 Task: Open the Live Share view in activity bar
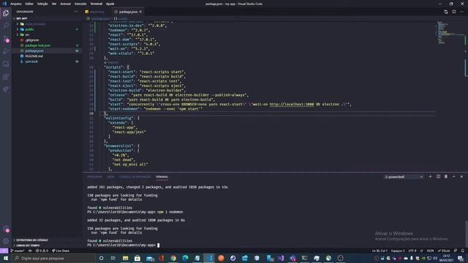click(6, 89)
